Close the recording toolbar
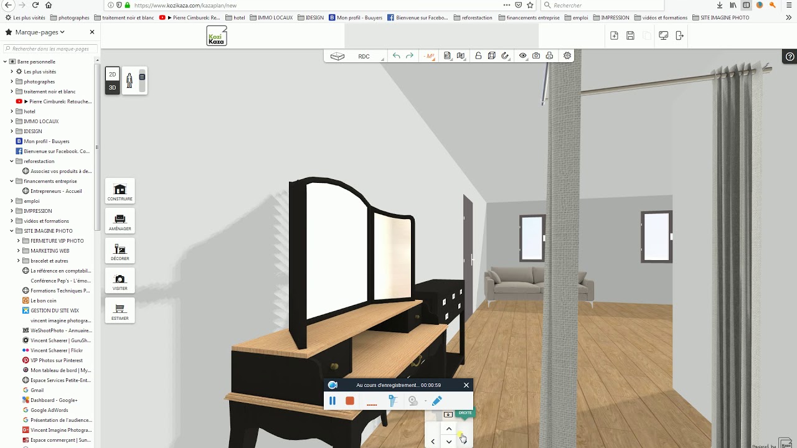Image resolution: width=797 pixels, height=448 pixels. [x=466, y=385]
